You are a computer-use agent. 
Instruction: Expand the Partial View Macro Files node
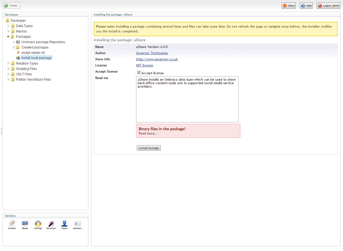tap(9, 79)
